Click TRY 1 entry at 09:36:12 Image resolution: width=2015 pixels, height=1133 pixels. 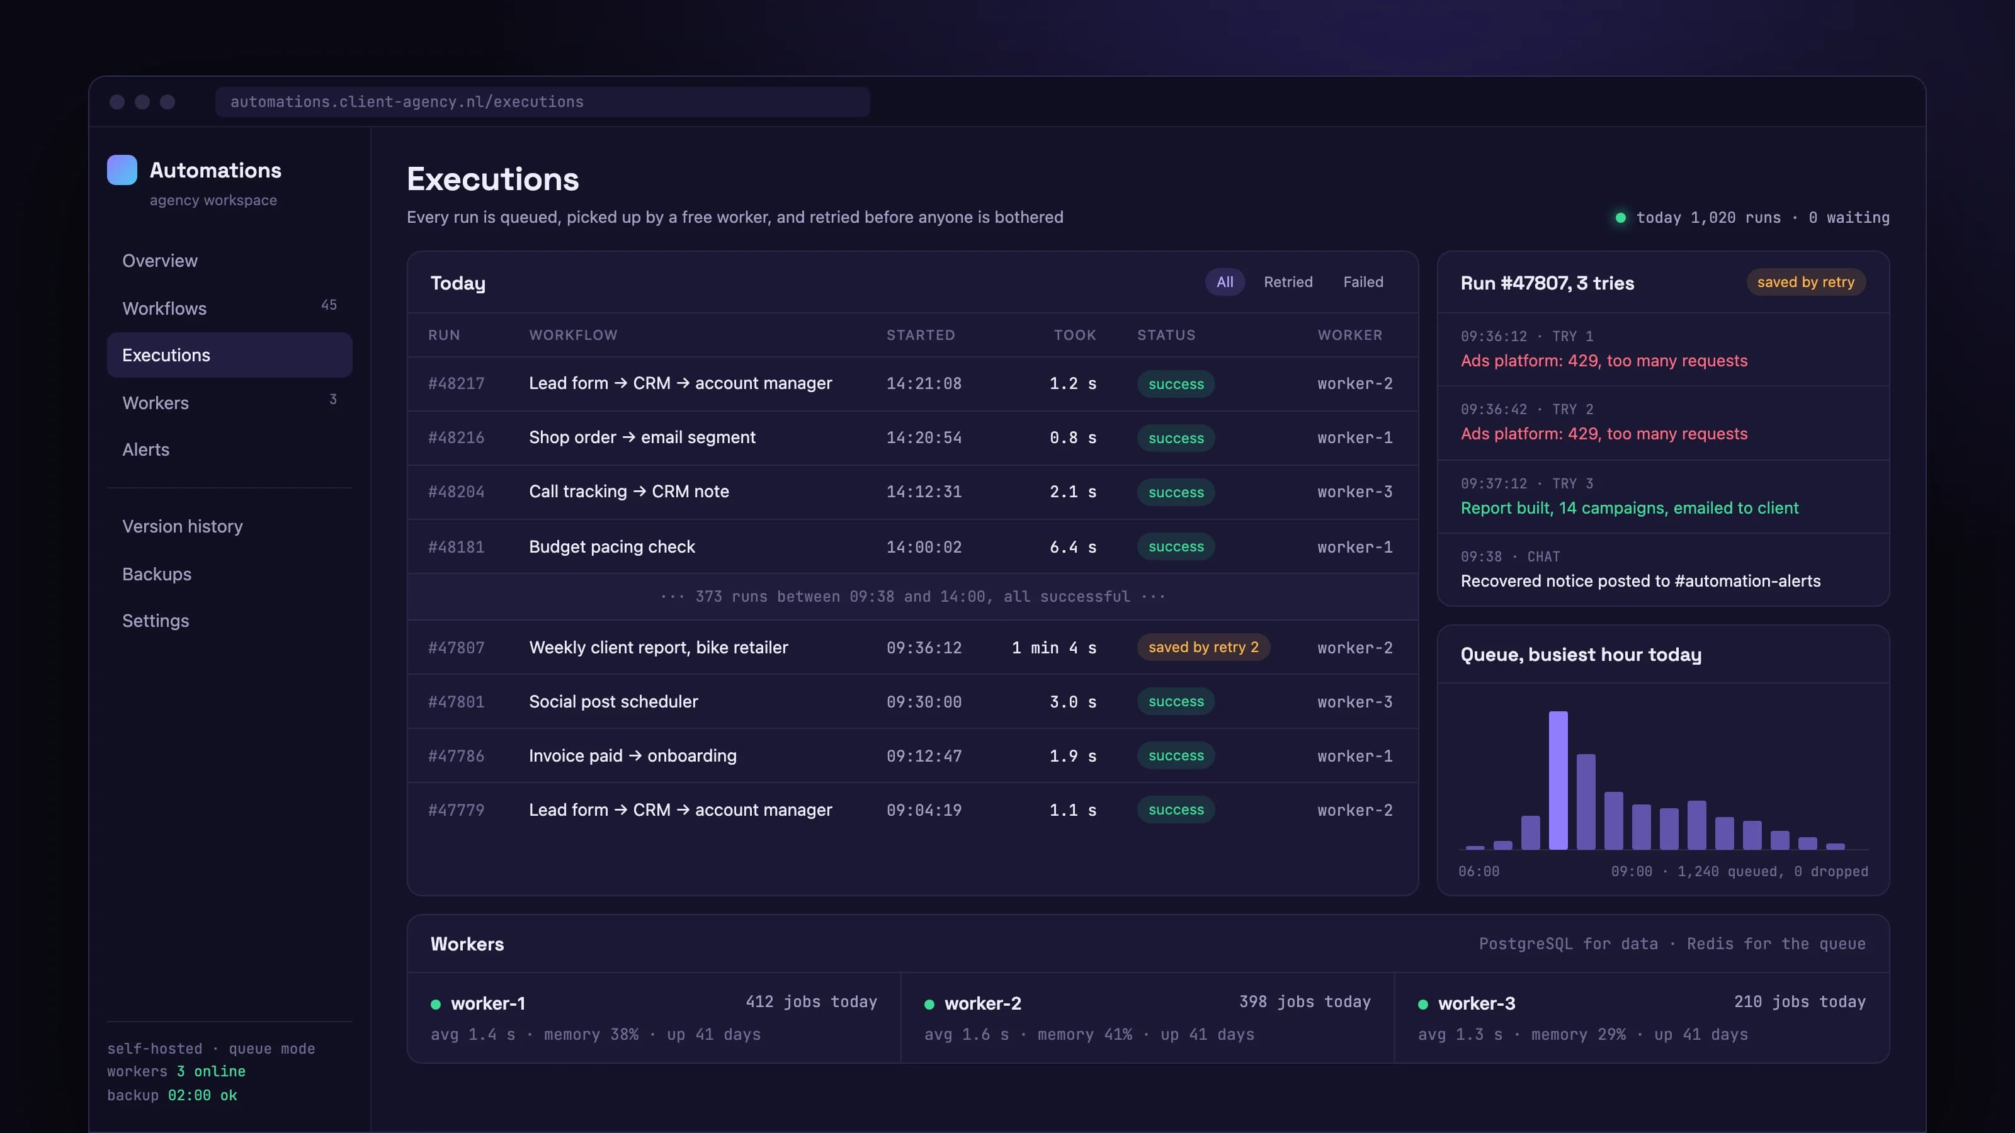1664,349
